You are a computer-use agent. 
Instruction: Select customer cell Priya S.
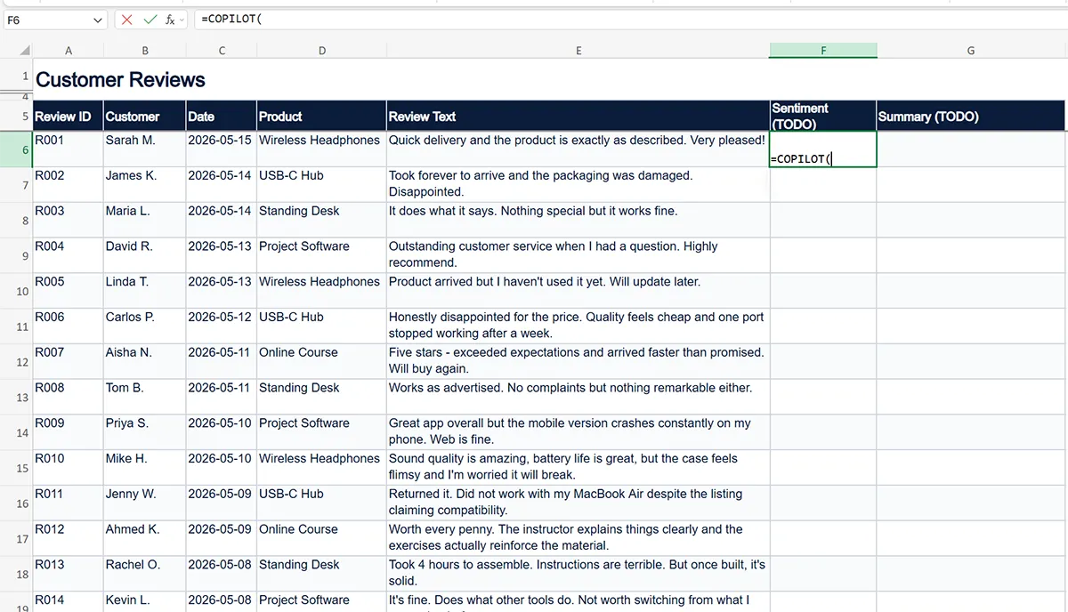click(x=145, y=432)
